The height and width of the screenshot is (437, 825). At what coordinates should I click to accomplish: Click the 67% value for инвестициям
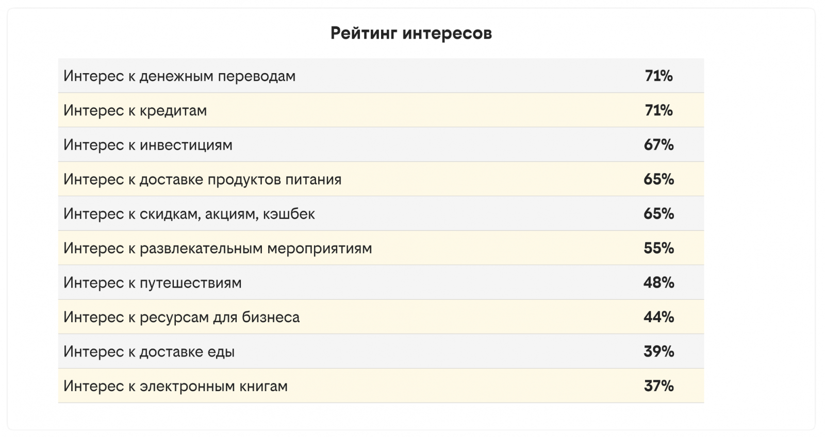click(658, 145)
